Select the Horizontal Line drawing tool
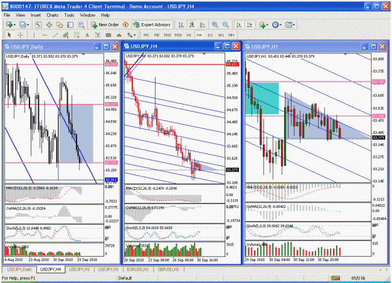 [x=45, y=35]
